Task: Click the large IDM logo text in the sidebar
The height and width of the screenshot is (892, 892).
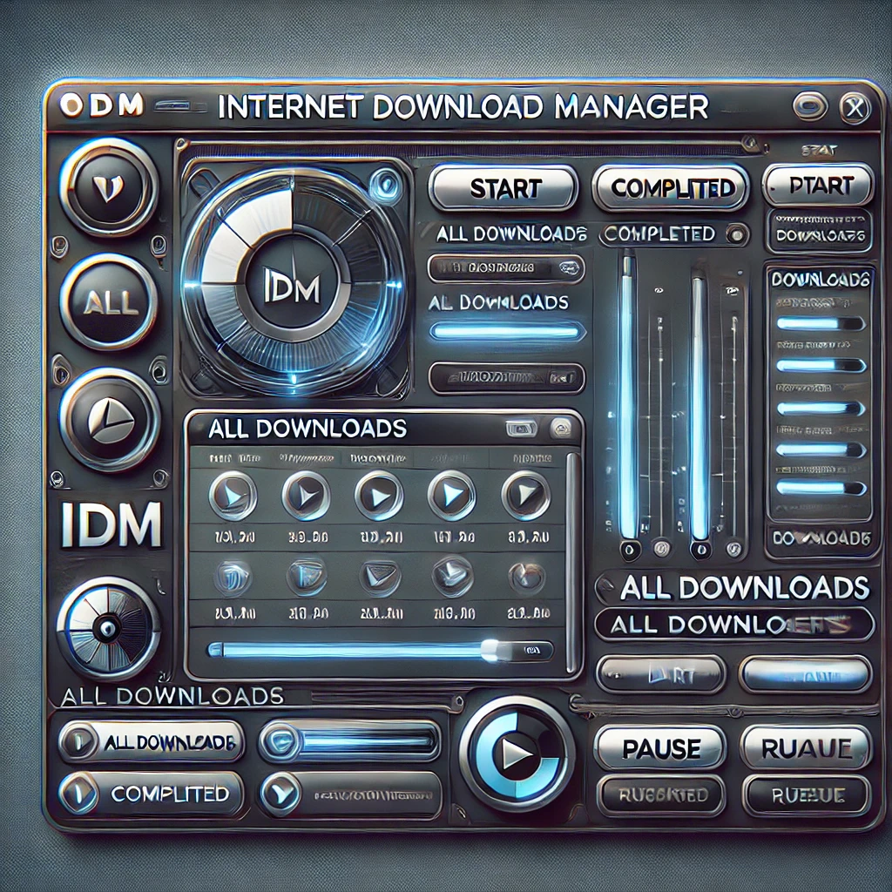Action: click(x=111, y=524)
